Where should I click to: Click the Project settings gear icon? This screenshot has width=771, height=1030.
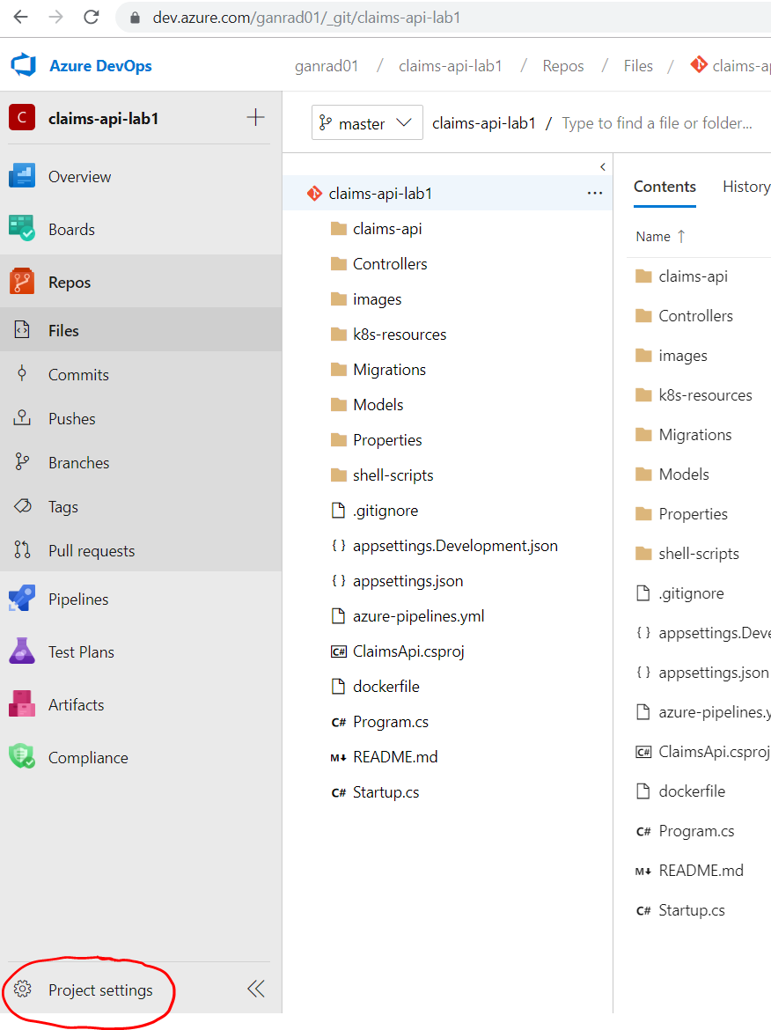pos(22,989)
